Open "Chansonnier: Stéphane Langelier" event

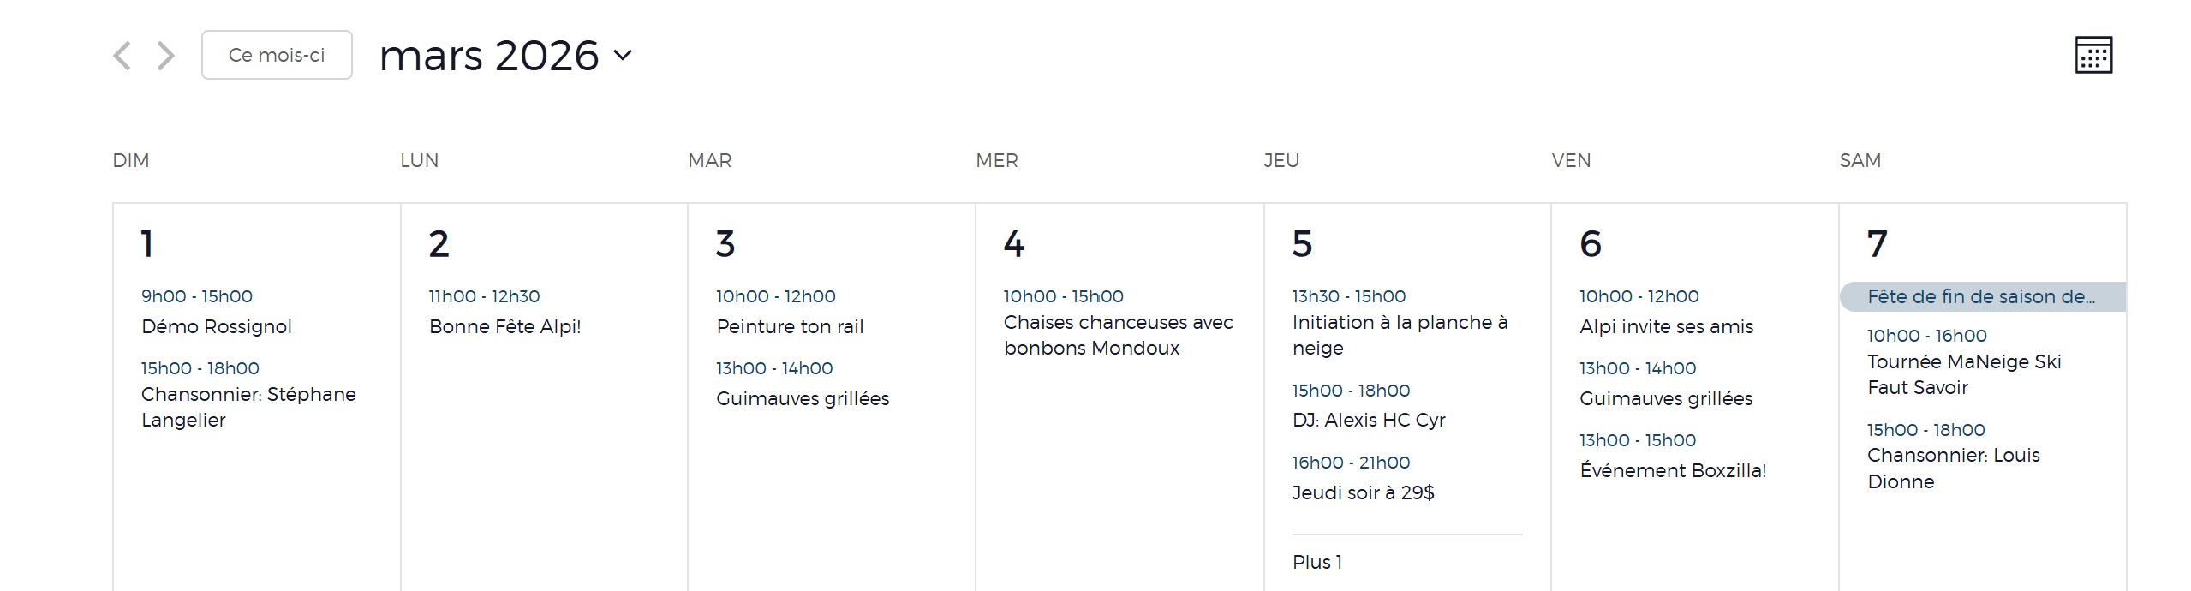click(x=248, y=407)
